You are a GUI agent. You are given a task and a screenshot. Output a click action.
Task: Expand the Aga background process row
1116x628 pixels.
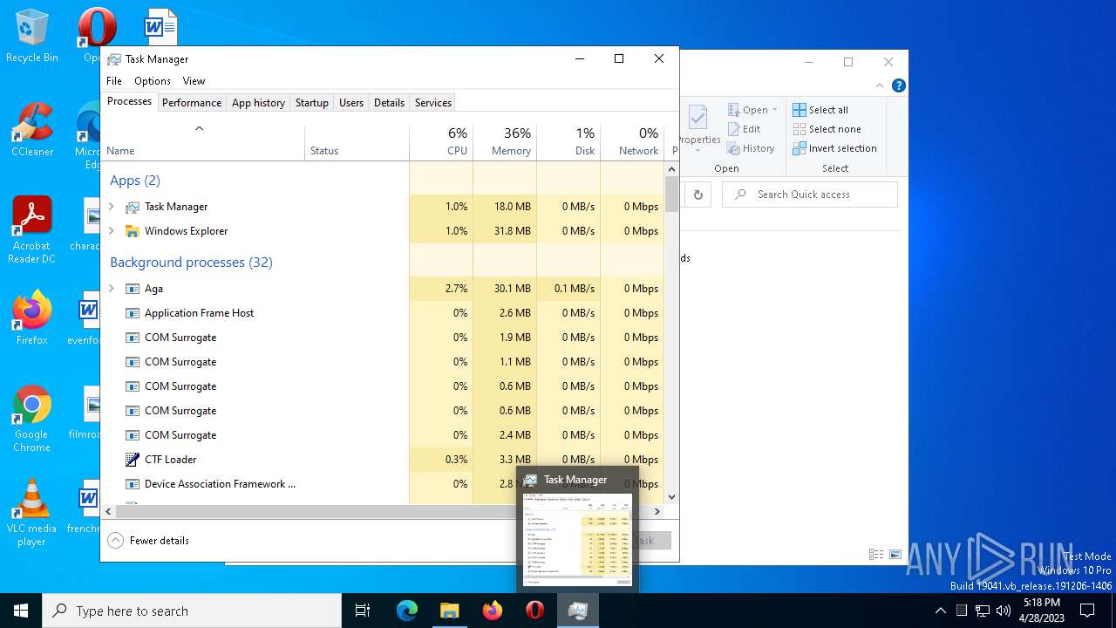pyautogui.click(x=111, y=289)
